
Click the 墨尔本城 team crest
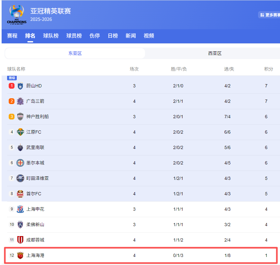click(20, 163)
